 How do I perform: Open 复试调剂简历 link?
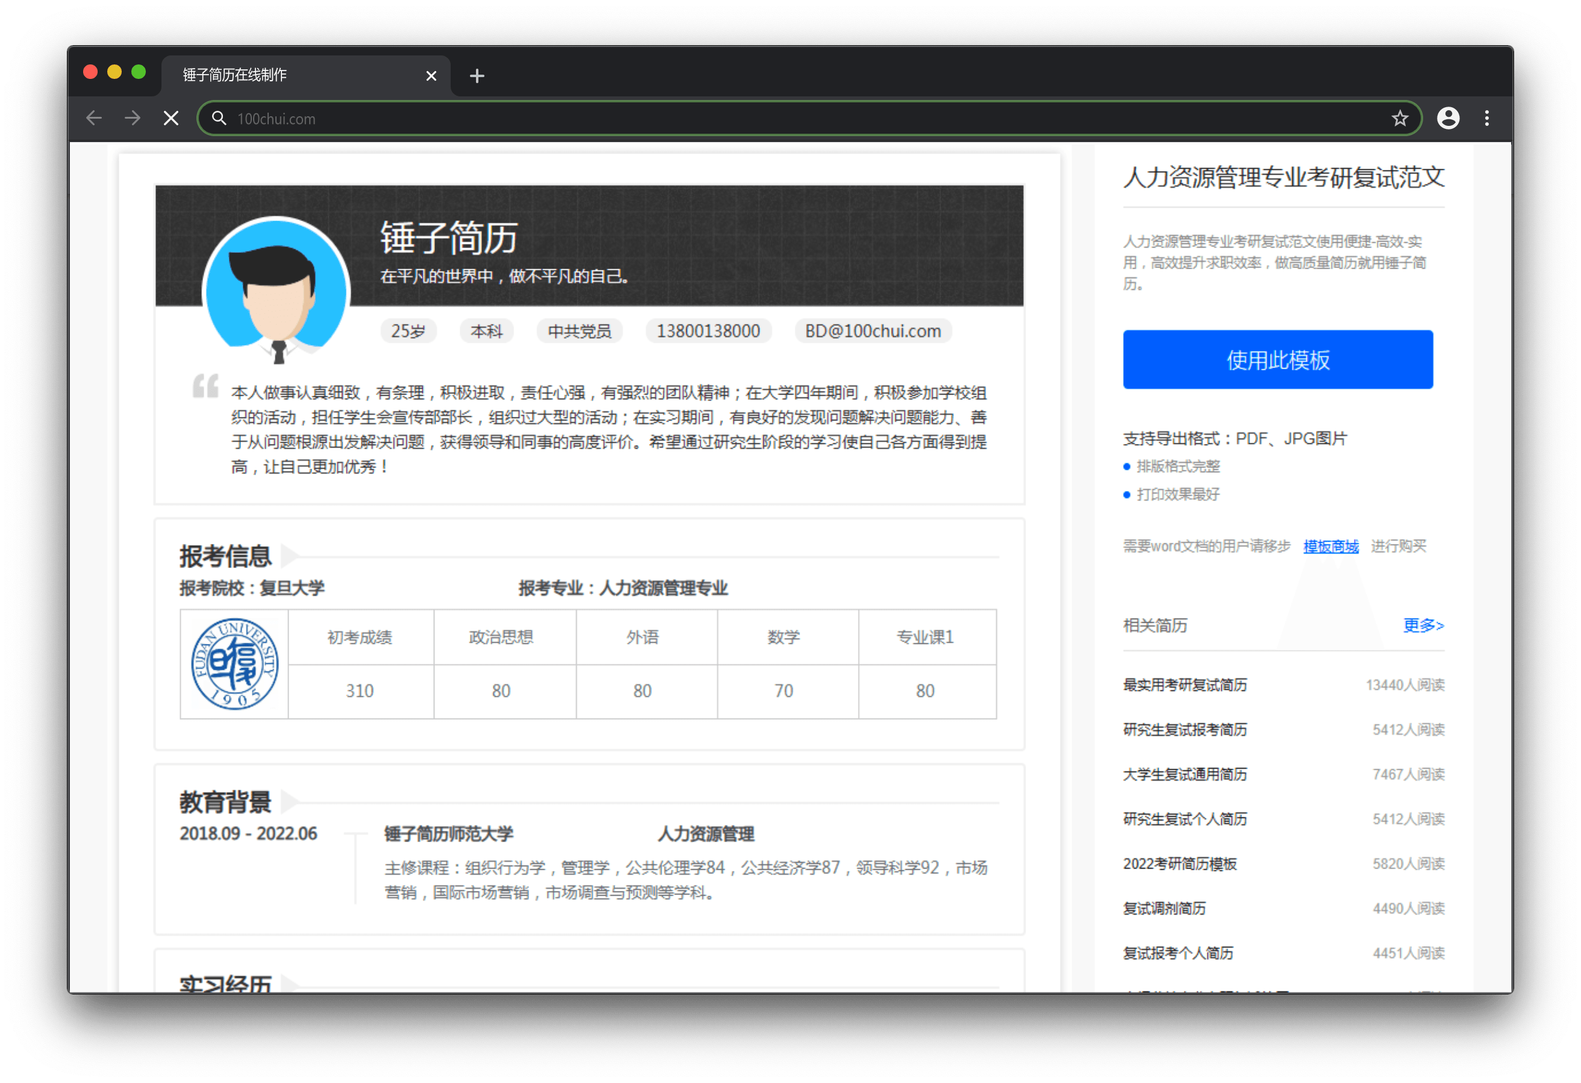1164,909
